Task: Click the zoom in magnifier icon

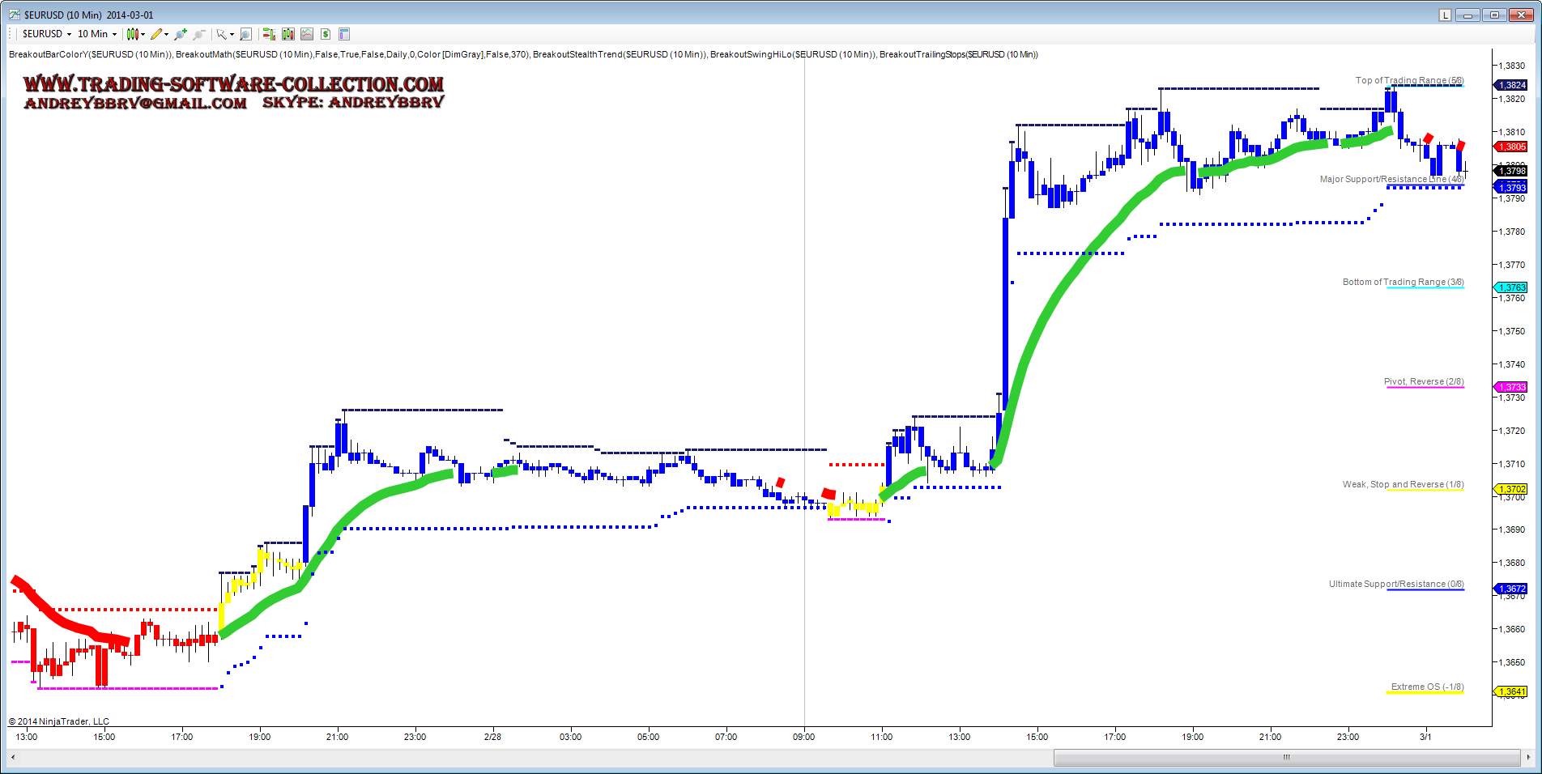Action: (x=181, y=34)
